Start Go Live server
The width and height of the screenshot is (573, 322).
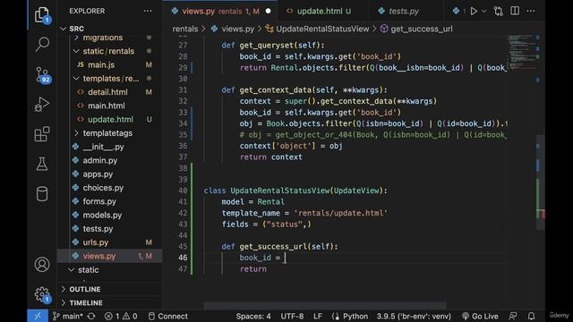click(480, 316)
